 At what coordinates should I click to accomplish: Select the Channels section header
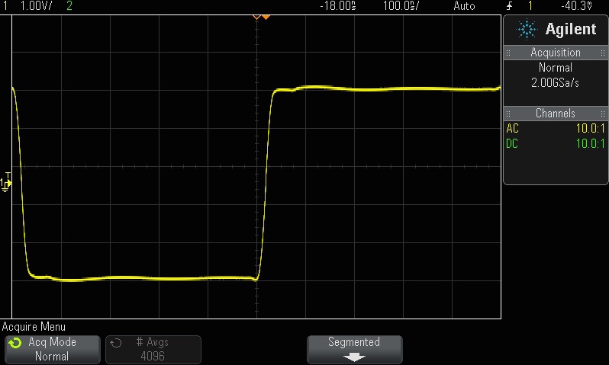[555, 114]
